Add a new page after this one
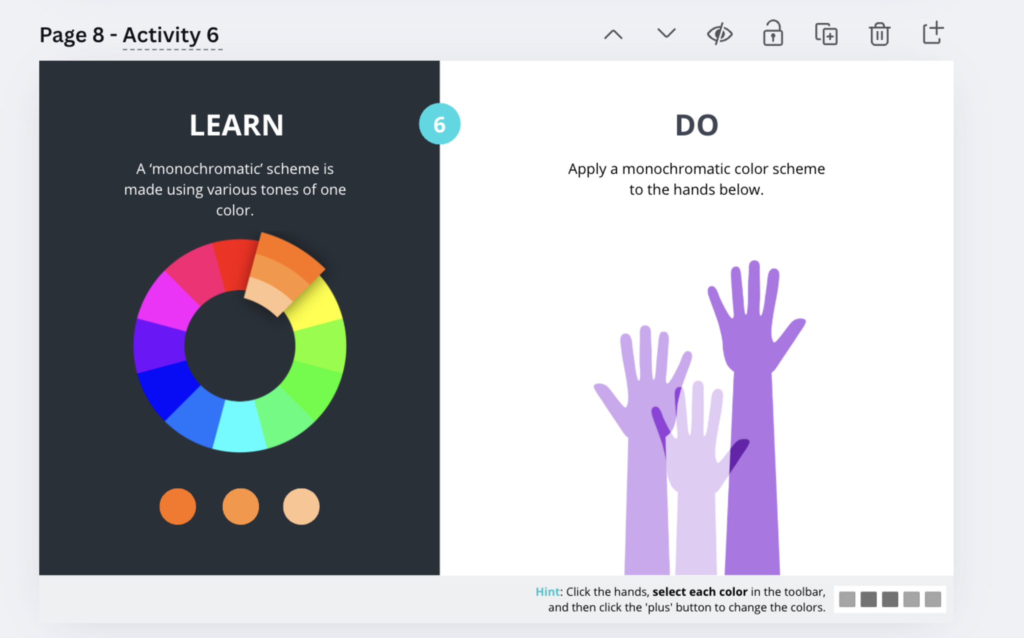Image resolution: width=1024 pixels, height=638 pixels. (x=932, y=33)
